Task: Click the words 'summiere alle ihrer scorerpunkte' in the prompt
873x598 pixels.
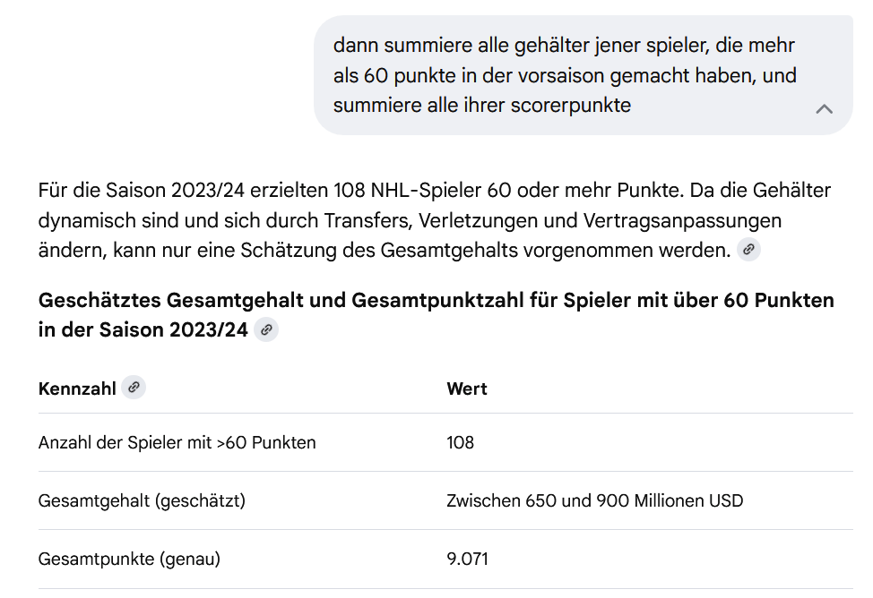Action: click(x=481, y=106)
